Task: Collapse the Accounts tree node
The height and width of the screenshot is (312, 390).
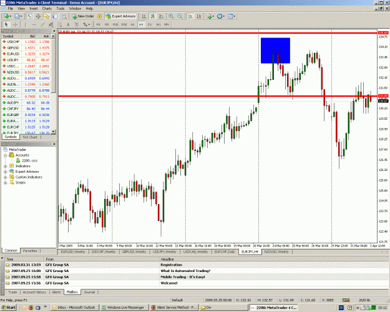Action: pos(5,155)
